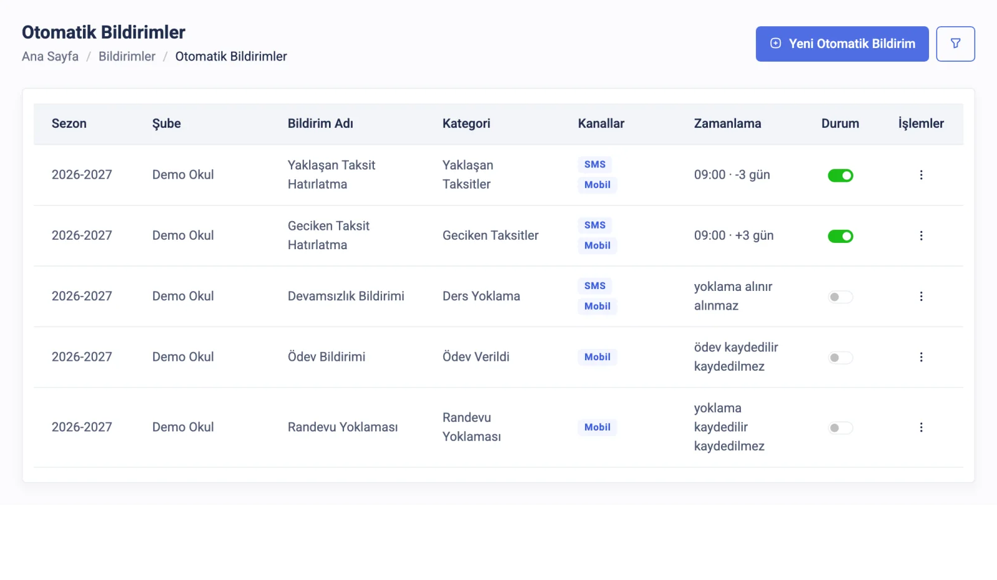Select Randevu Yoklaması name cell
997x580 pixels.
coord(343,427)
